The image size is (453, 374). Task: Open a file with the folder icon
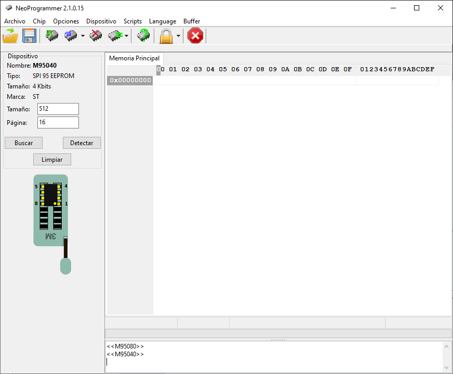10,35
